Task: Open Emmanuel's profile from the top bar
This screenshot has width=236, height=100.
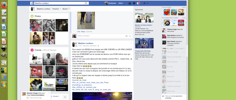Action: coord(110,3)
